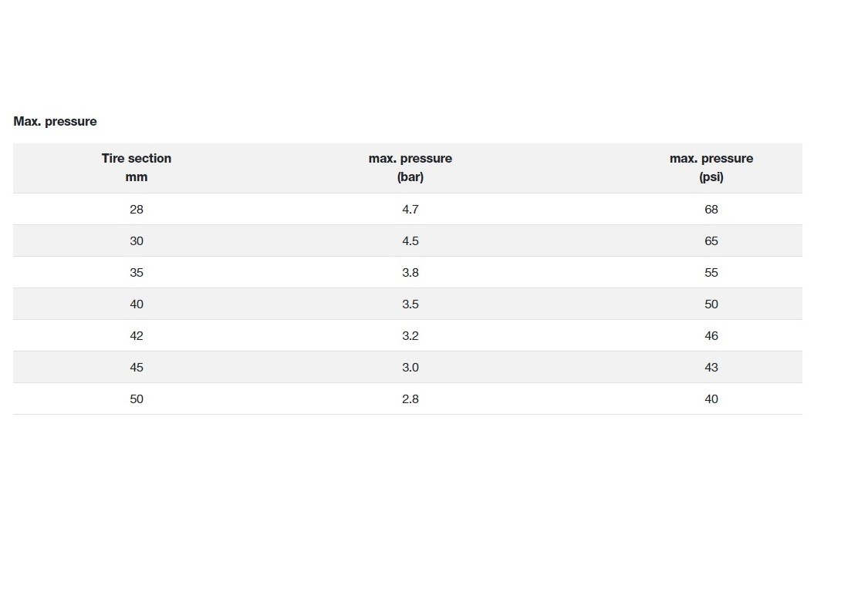Select the 30 mm tire section cell
841x592 pixels.
tap(137, 240)
